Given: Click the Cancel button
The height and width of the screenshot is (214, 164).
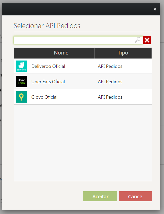Looking at the screenshot, I should pyautogui.click(x=135, y=196).
